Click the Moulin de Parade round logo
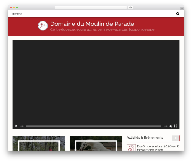 [43, 26]
